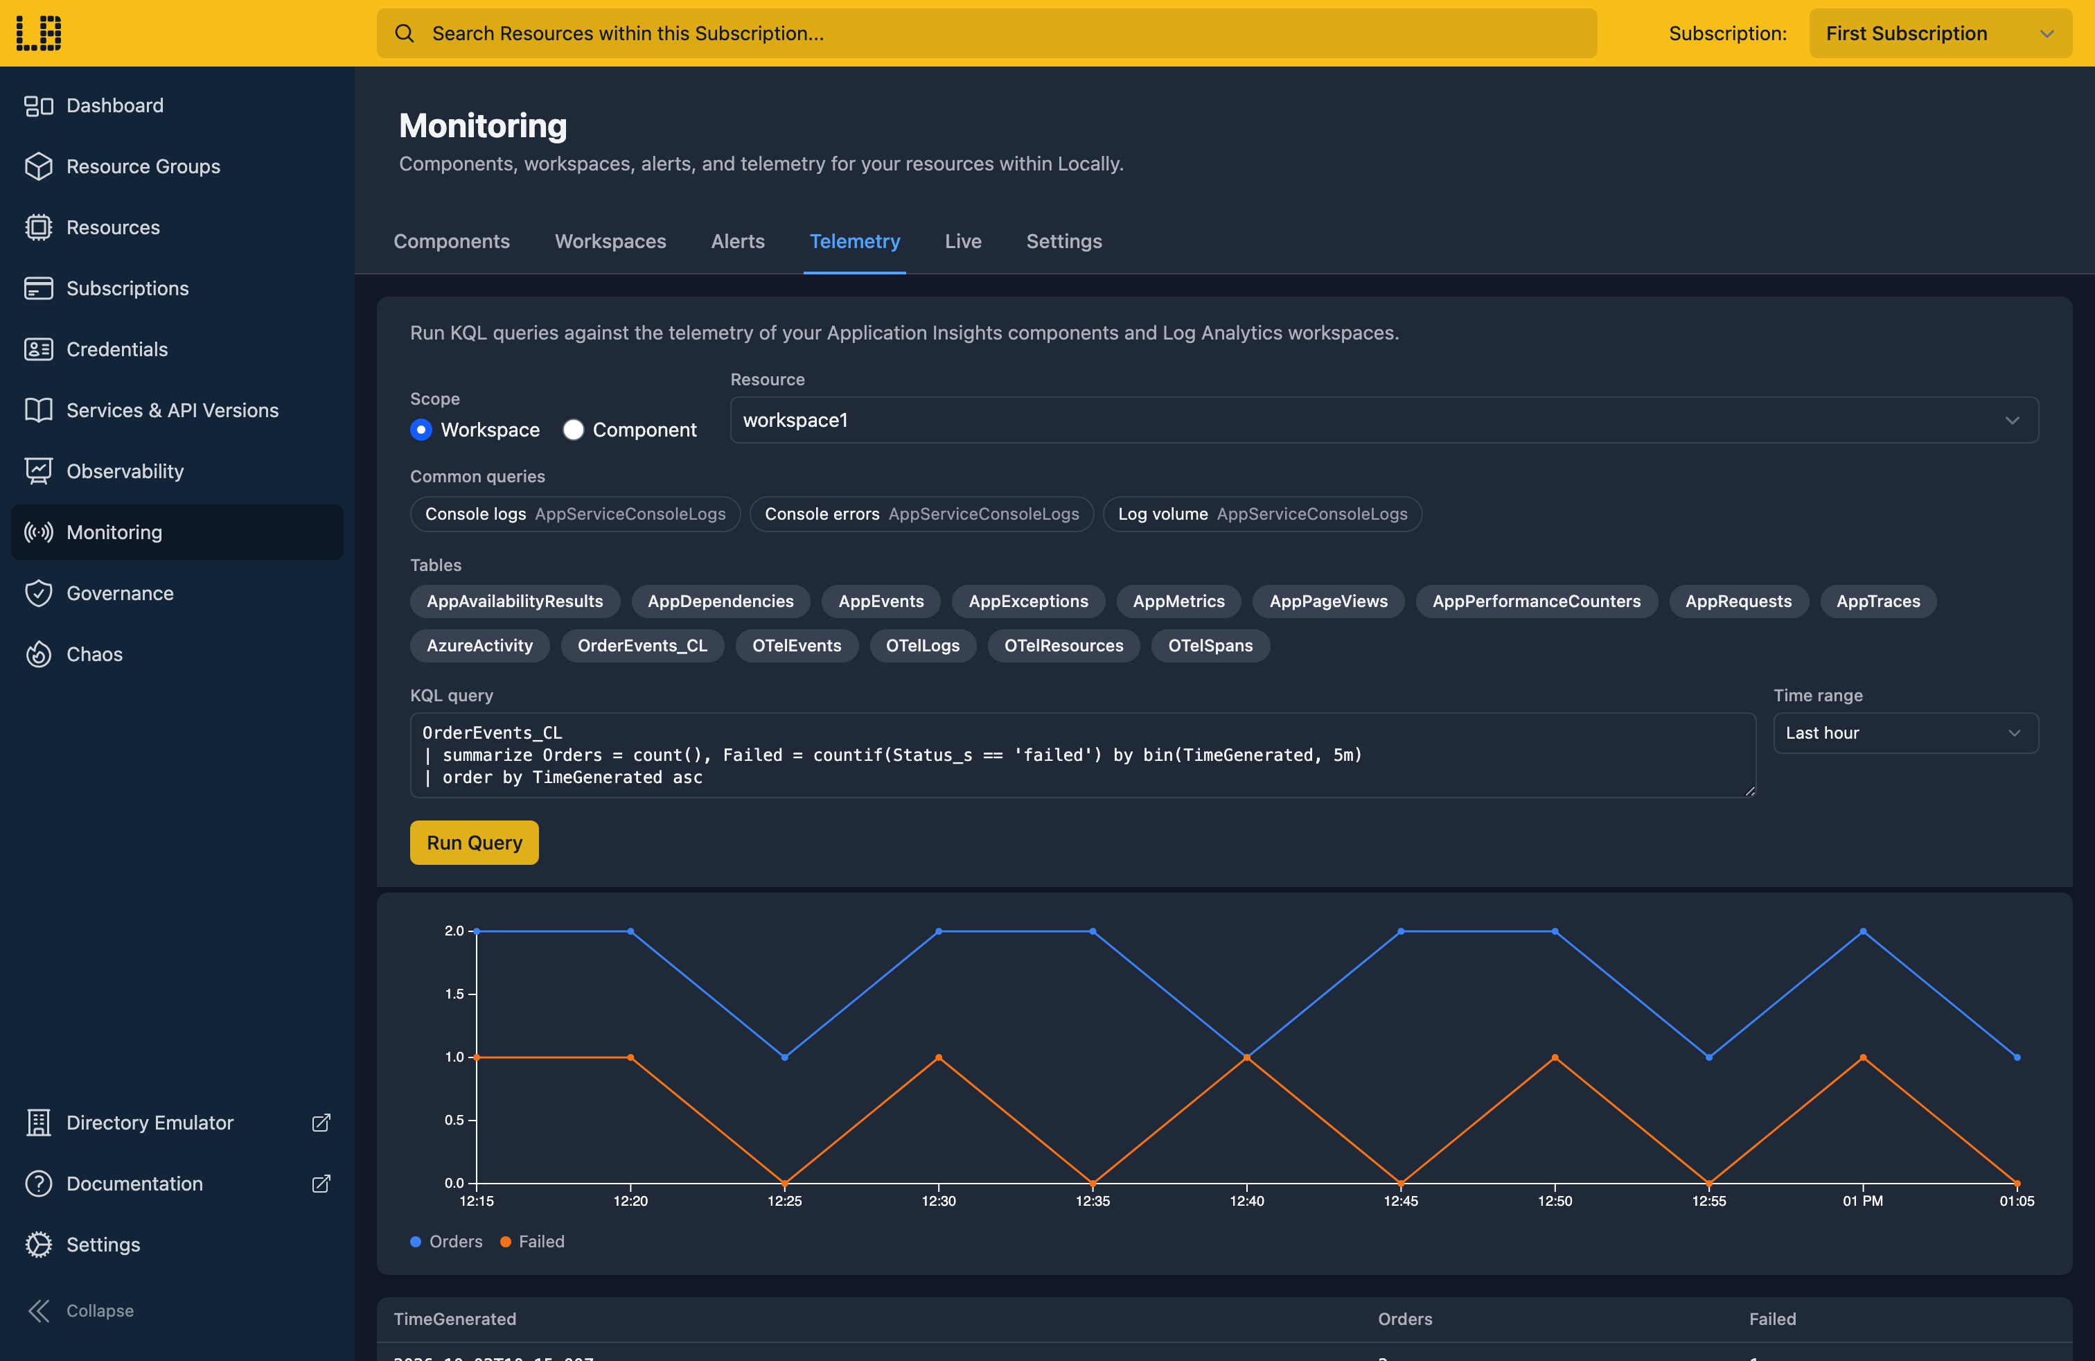Open Observability chart icon
This screenshot has width=2095, height=1361.
point(38,471)
